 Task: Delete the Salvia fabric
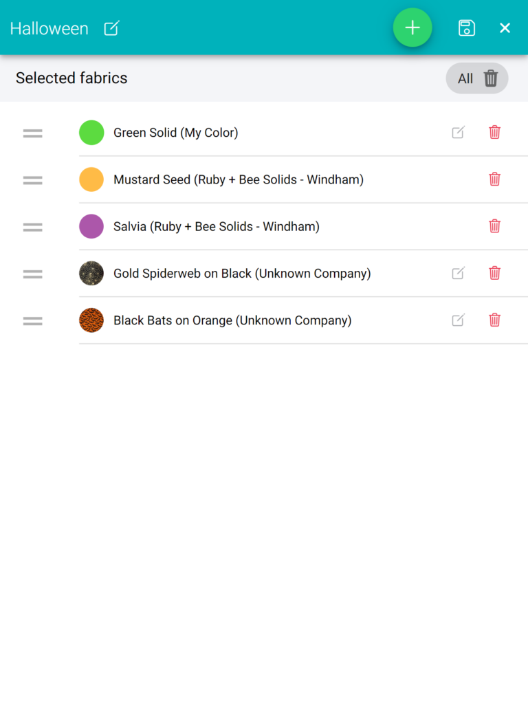pyautogui.click(x=494, y=226)
